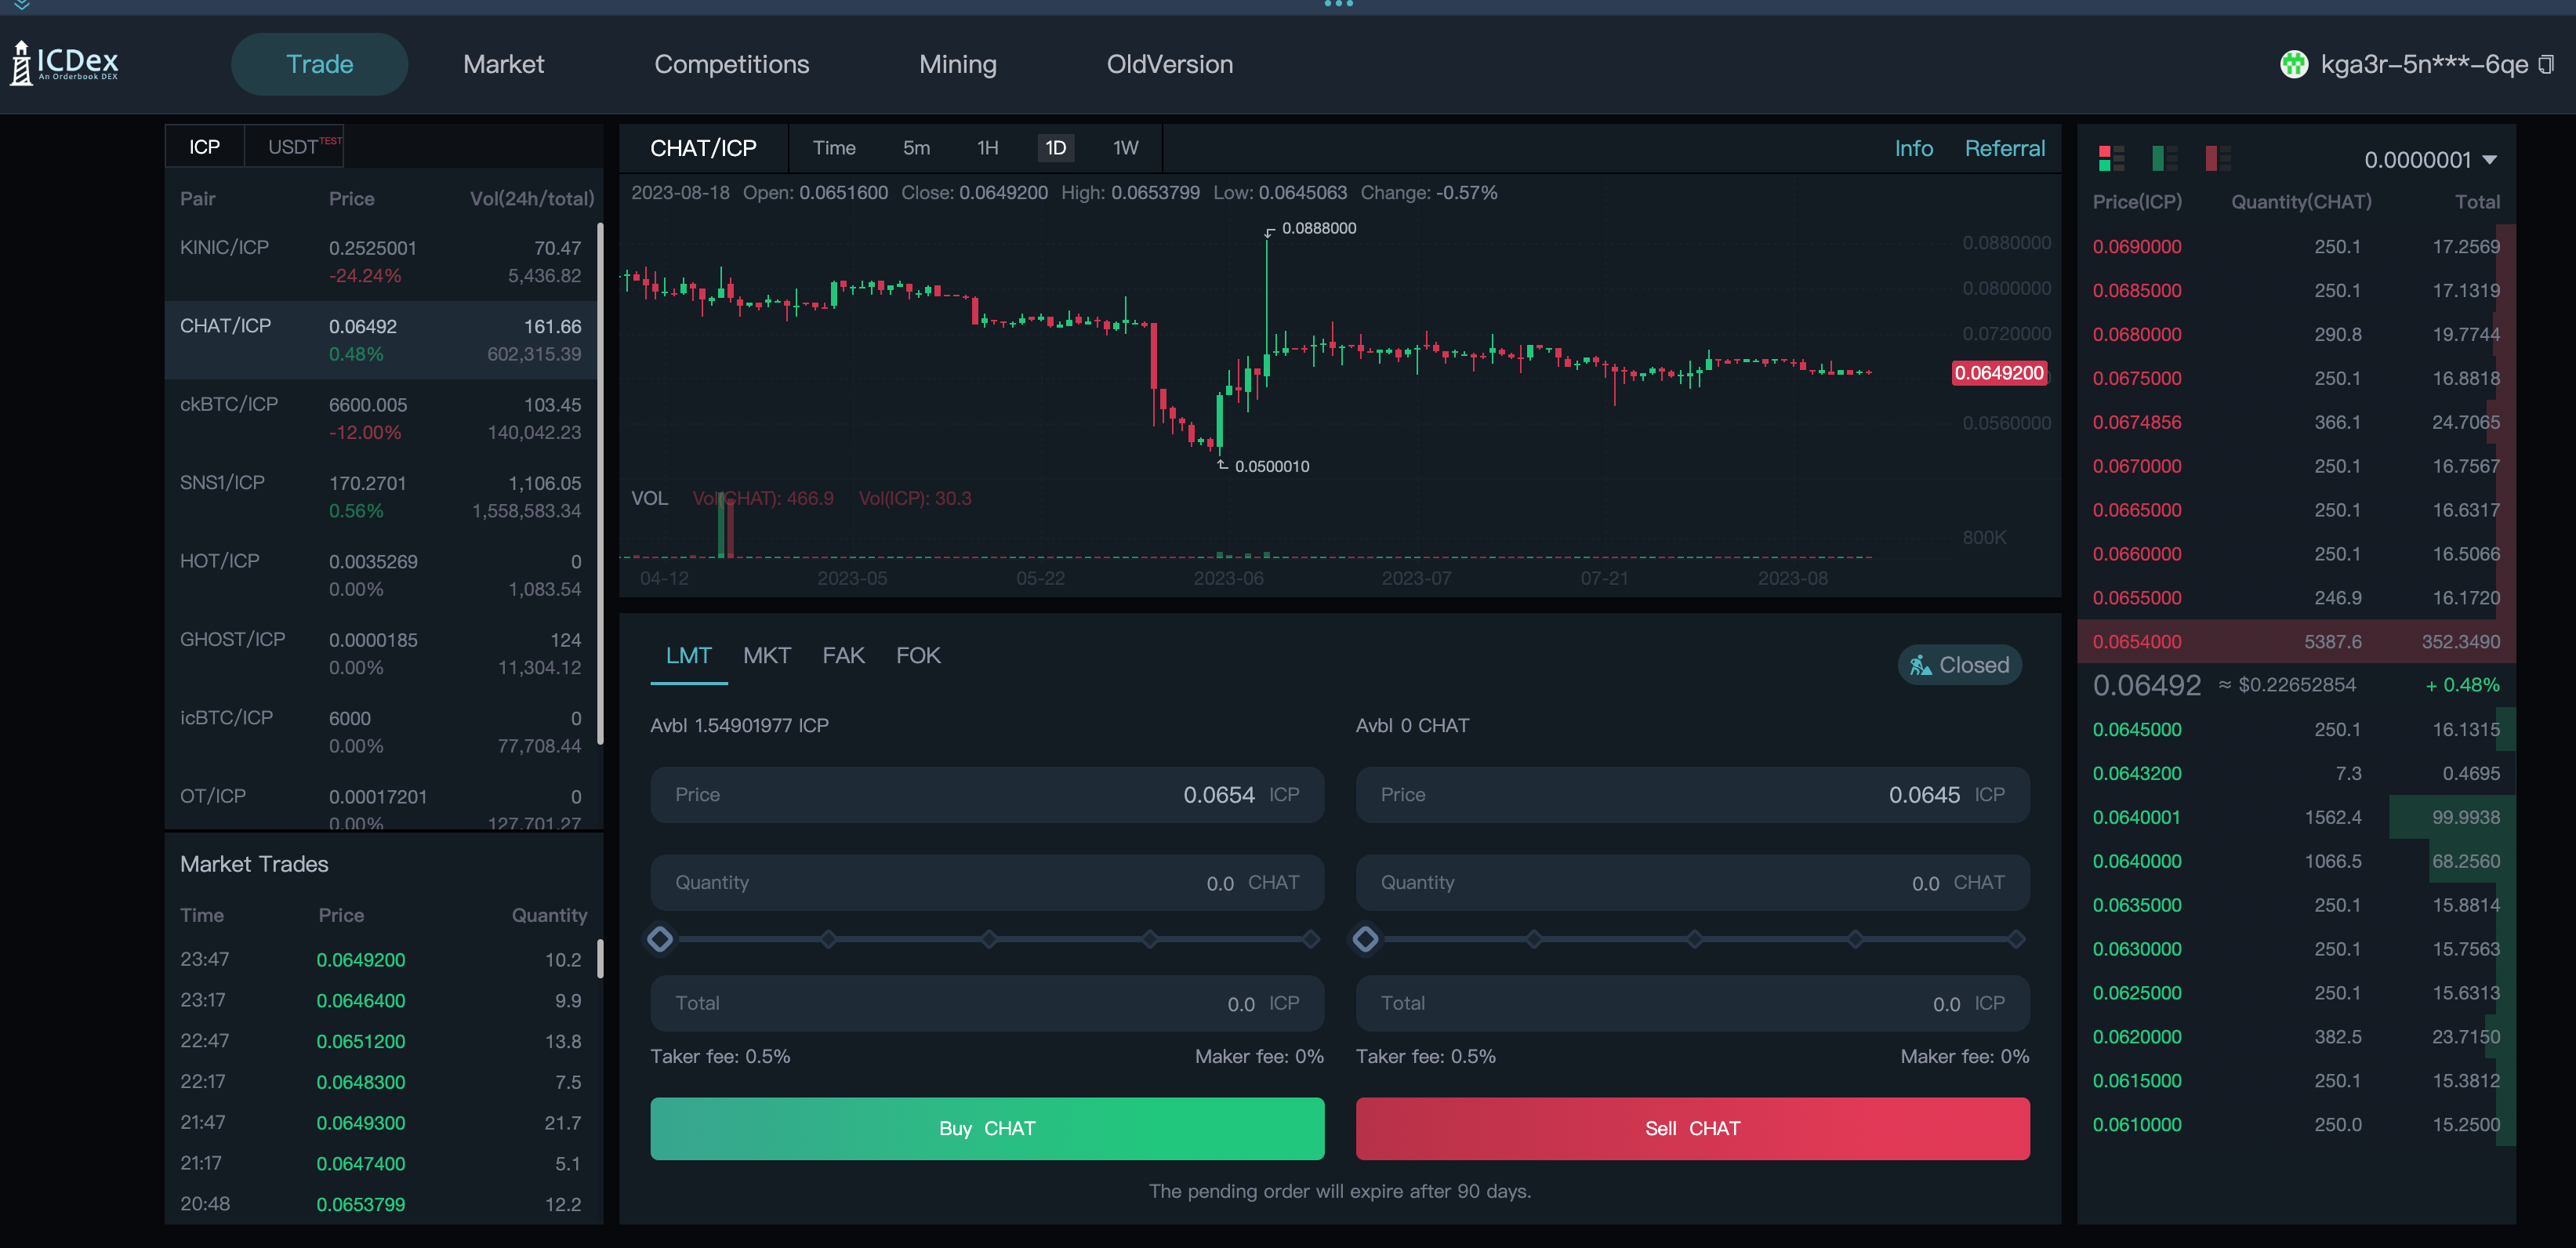Select the USDT test pairs tab
2576x1248 pixels.
294,147
